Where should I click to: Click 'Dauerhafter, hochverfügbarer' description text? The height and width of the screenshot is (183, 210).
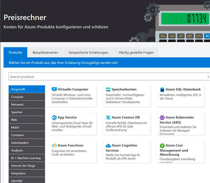pos(125,99)
